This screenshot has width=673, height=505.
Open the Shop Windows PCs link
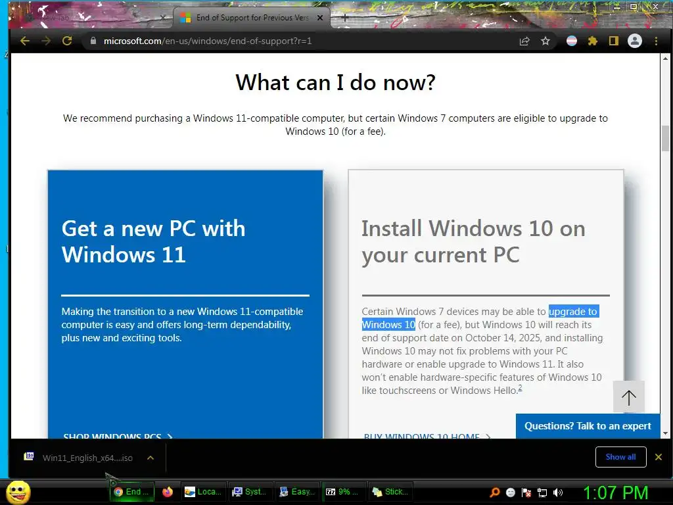coord(118,436)
